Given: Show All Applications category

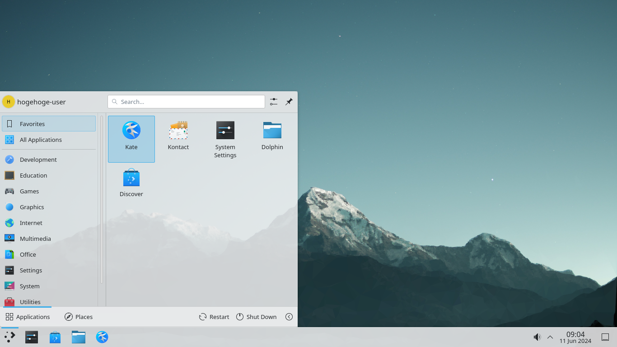Looking at the screenshot, I should [x=49, y=140].
